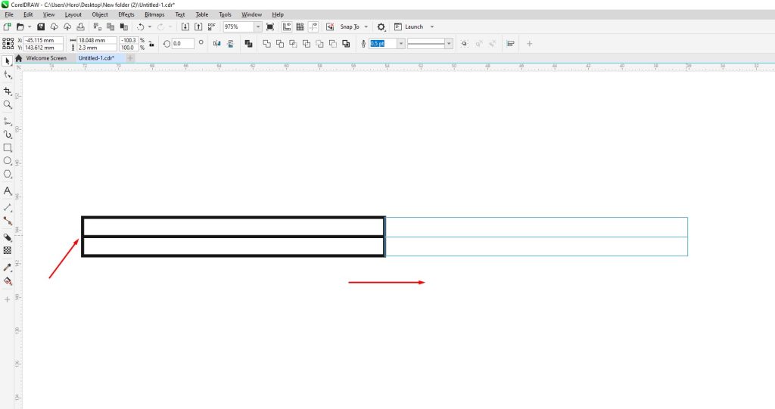
Task: Toggle Snap off button
Action: click(x=330, y=26)
